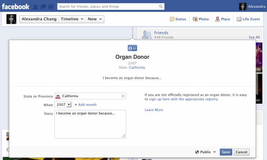The width and height of the screenshot is (267, 160).
Task: Open the Timeline dropdown
Action: pyautogui.click(x=72, y=19)
